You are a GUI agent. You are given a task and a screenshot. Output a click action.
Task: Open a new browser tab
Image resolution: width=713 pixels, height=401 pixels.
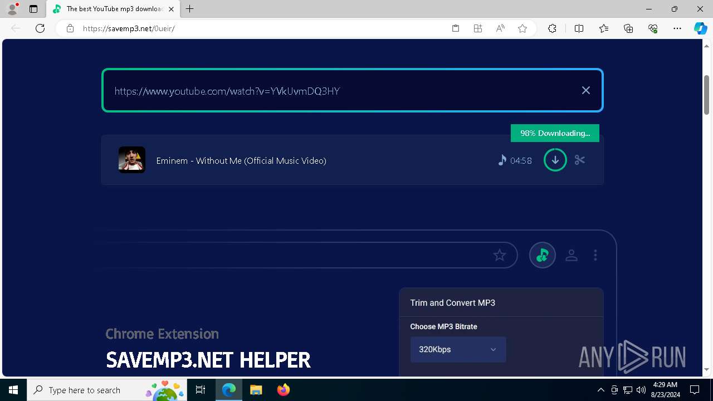click(190, 9)
